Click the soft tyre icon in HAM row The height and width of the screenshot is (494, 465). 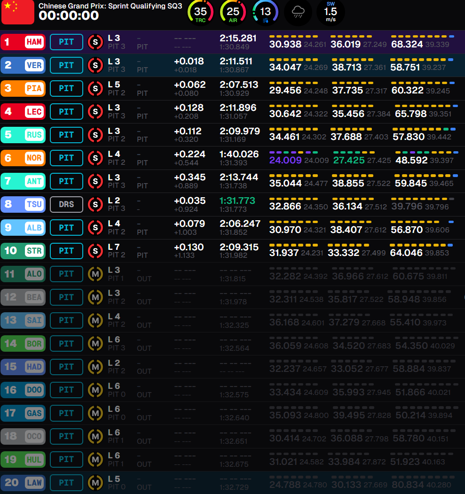point(95,42)
